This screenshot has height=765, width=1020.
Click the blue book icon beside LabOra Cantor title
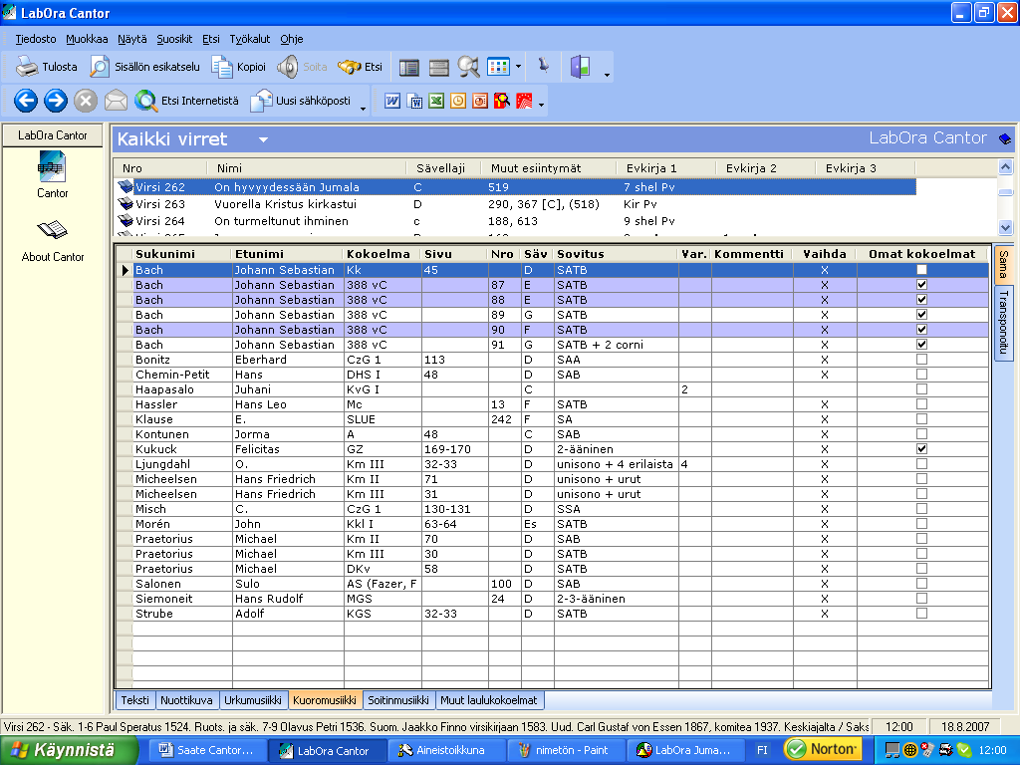tap(1005, 138)
